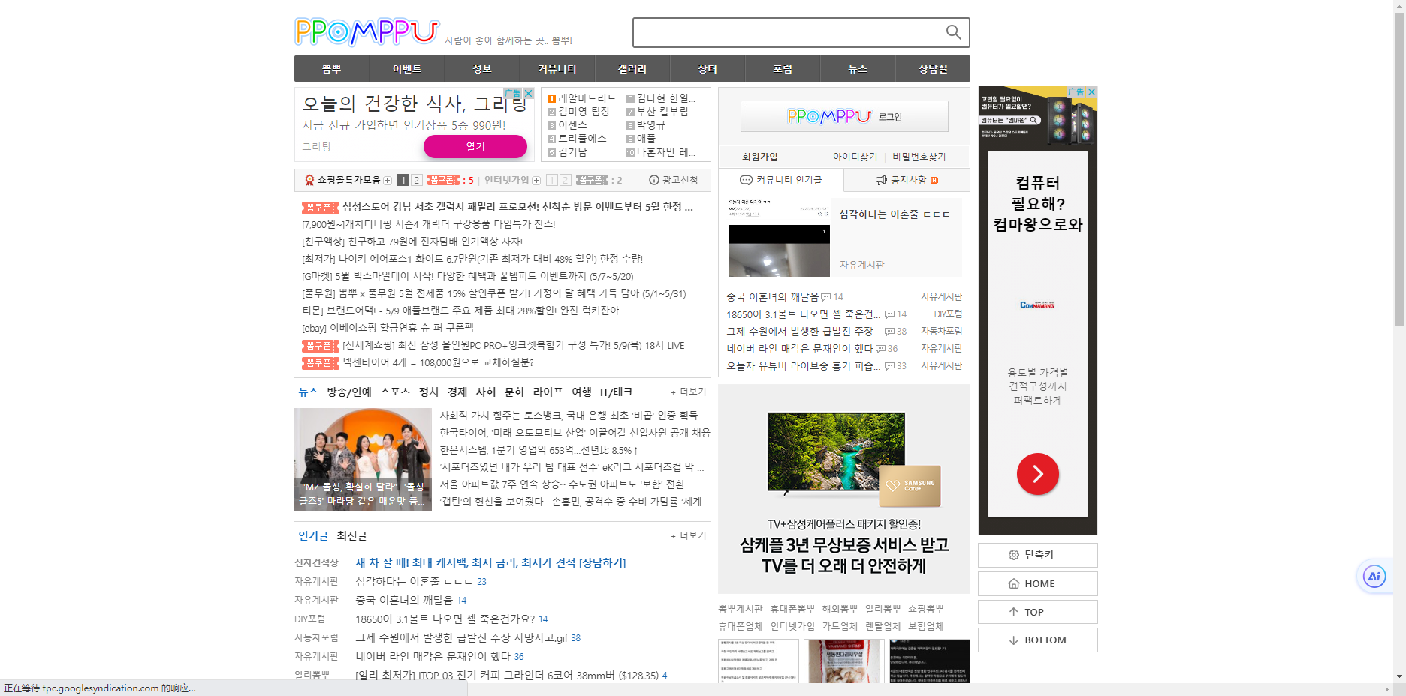Switch to the 인기글 tab
1406x696 pixels.
pos(313,535)
